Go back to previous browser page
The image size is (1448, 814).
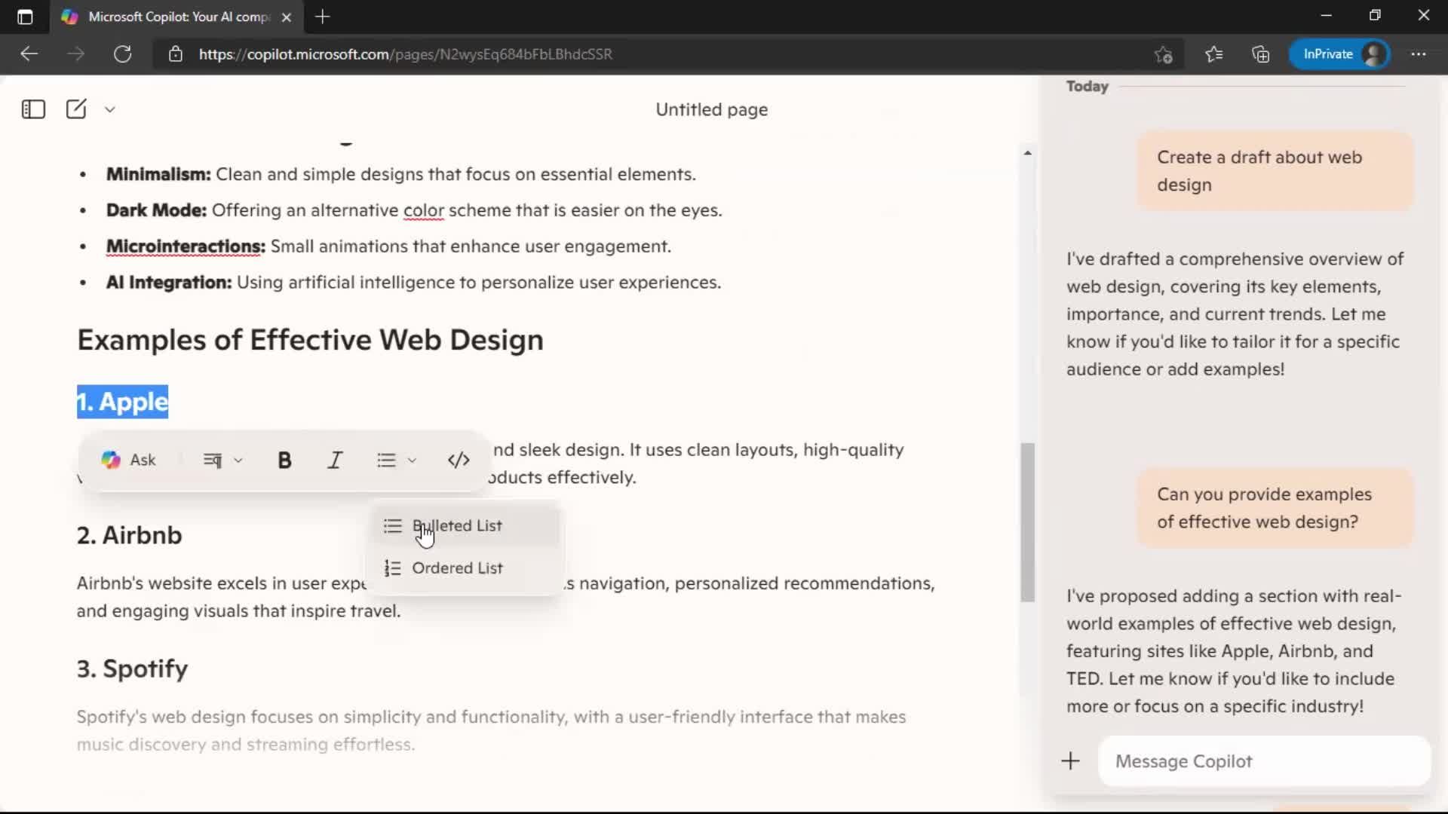pos(29,54)
